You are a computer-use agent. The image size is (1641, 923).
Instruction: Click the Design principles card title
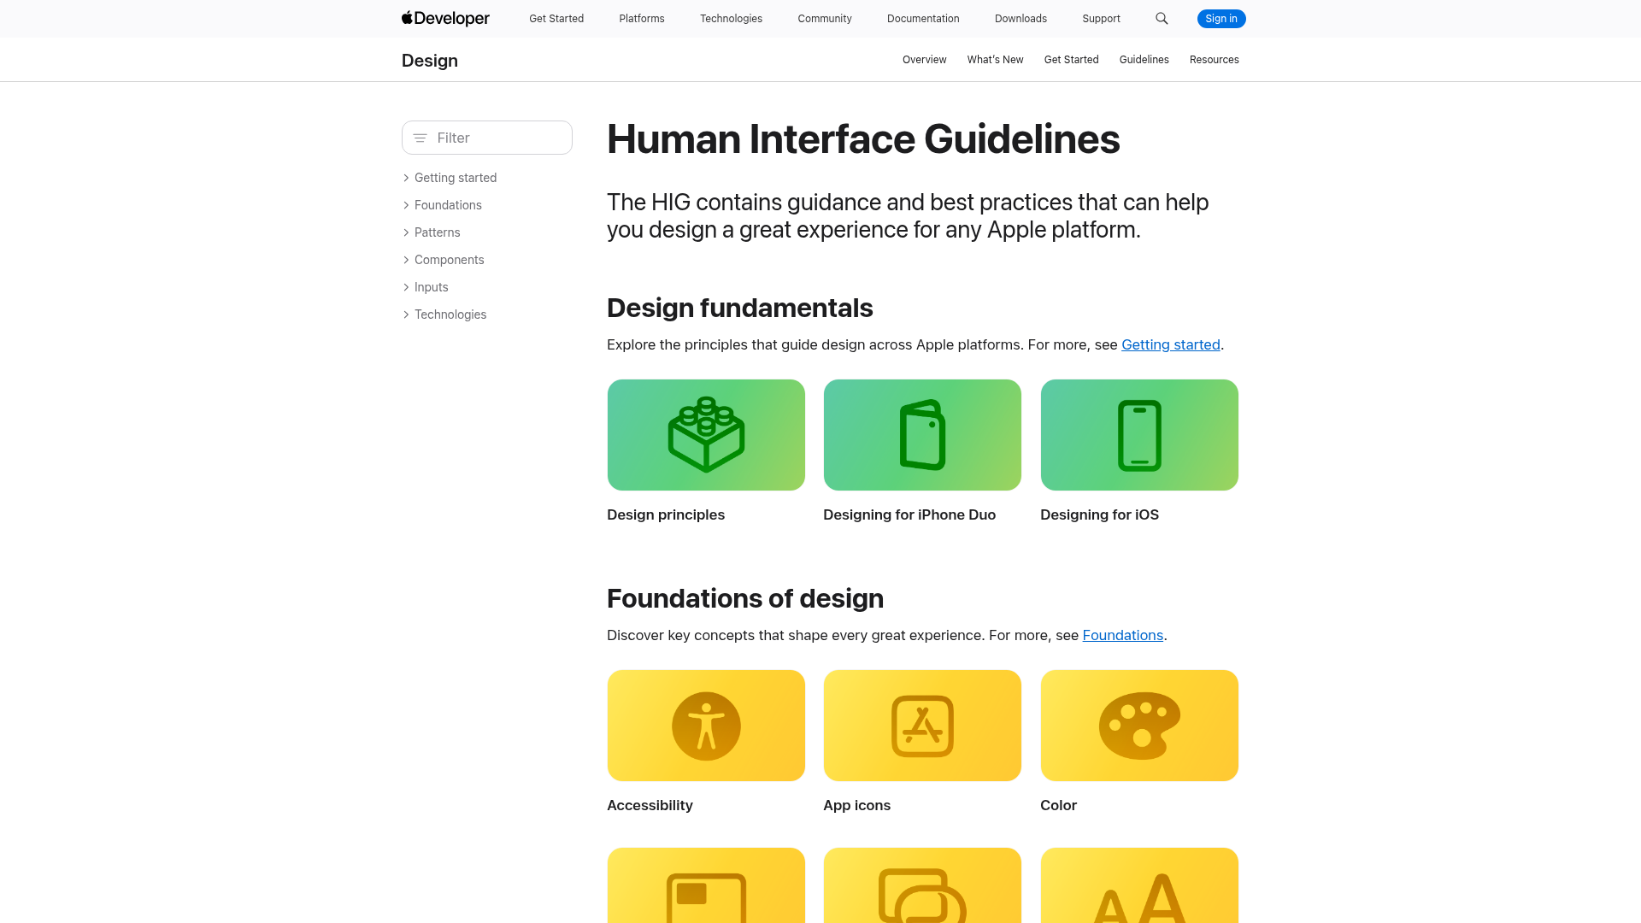666,514
